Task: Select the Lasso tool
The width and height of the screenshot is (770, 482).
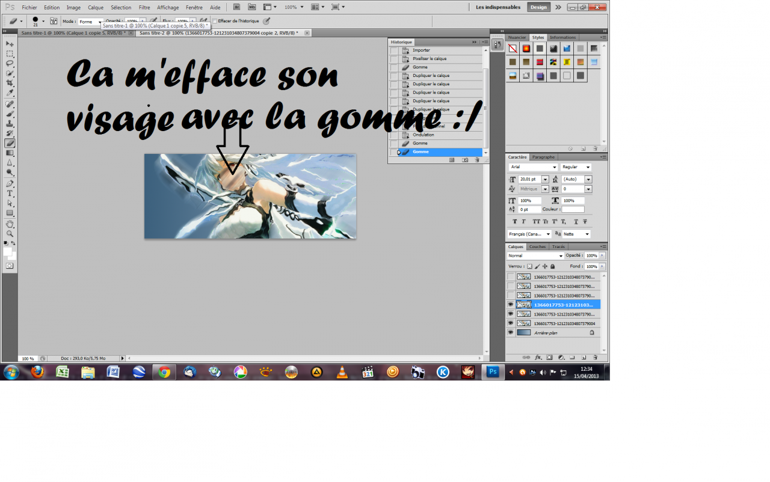Action: tap(10, 63)
